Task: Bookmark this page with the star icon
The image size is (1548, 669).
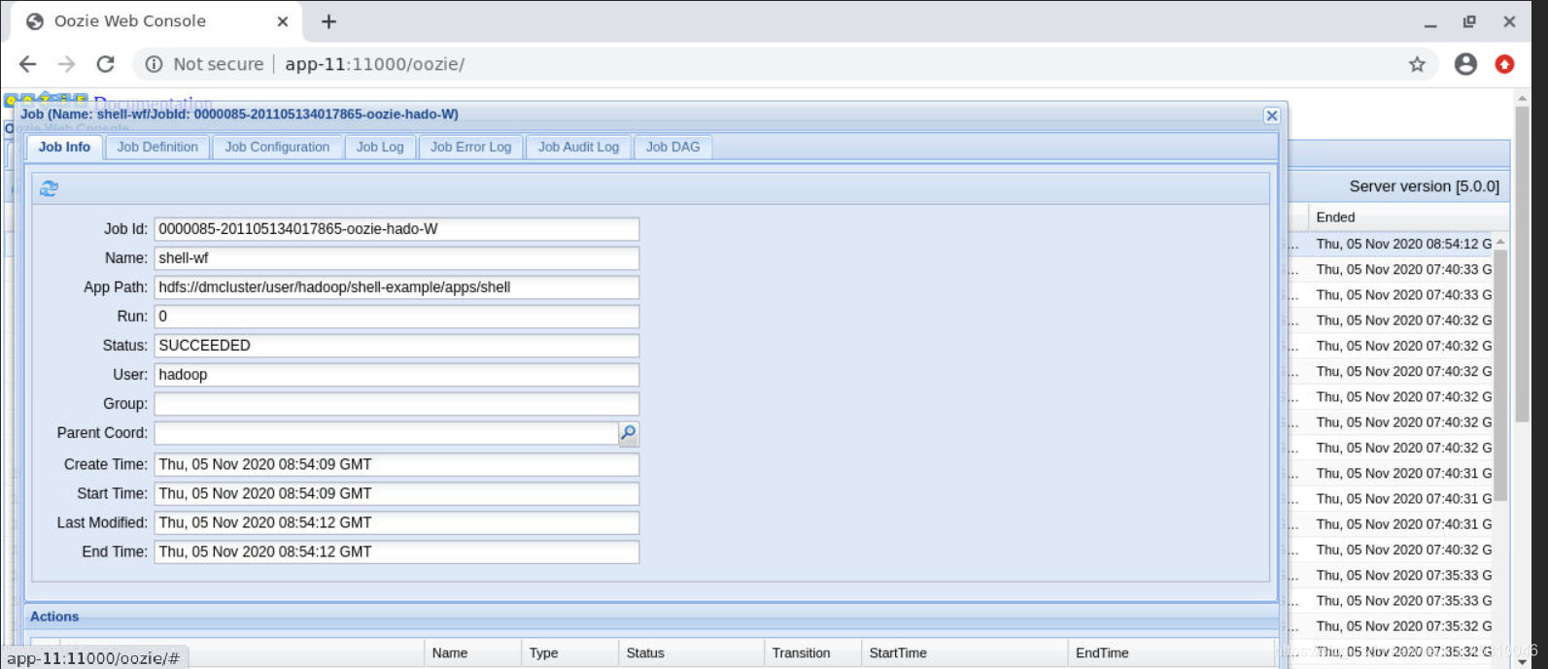Action: [x=1417, y=64]
